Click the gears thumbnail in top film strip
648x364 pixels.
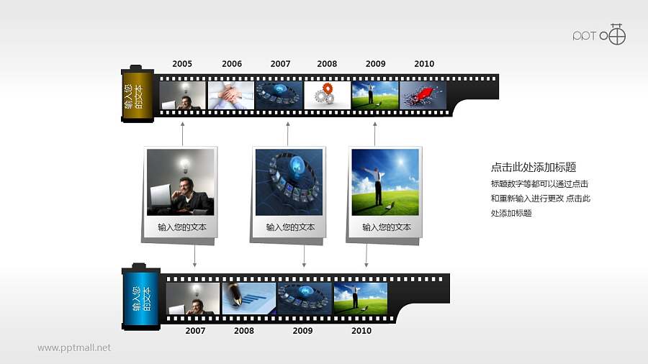coord(327,95)
